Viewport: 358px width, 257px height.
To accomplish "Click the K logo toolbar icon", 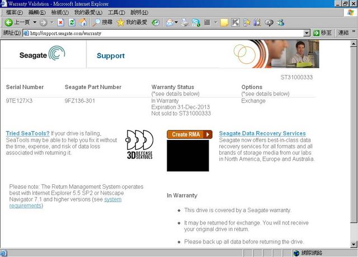I will click(235, 22).
